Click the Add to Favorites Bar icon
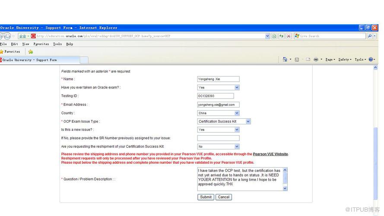 tap(31, 52)
